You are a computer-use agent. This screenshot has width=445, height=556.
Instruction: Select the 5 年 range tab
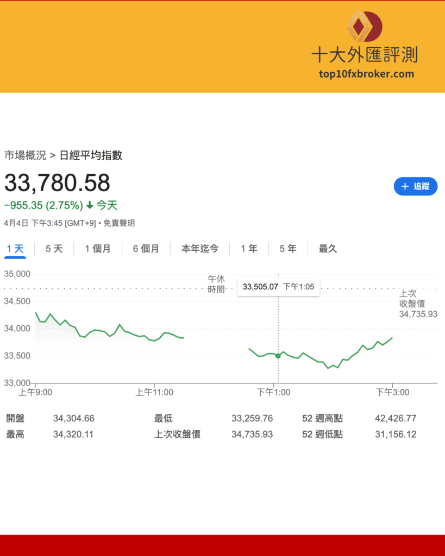[288, 249]
